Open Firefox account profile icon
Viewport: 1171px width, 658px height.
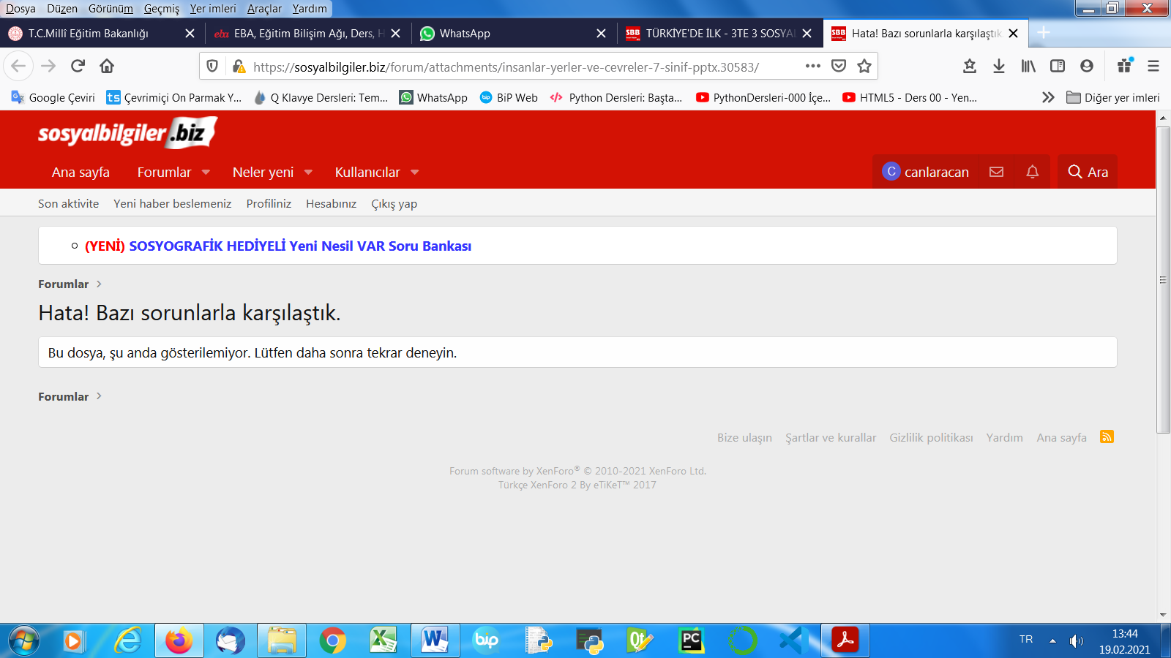[x=1087, y=67]
